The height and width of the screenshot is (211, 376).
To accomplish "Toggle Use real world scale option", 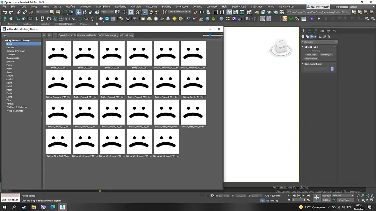I will click(87, 35).
